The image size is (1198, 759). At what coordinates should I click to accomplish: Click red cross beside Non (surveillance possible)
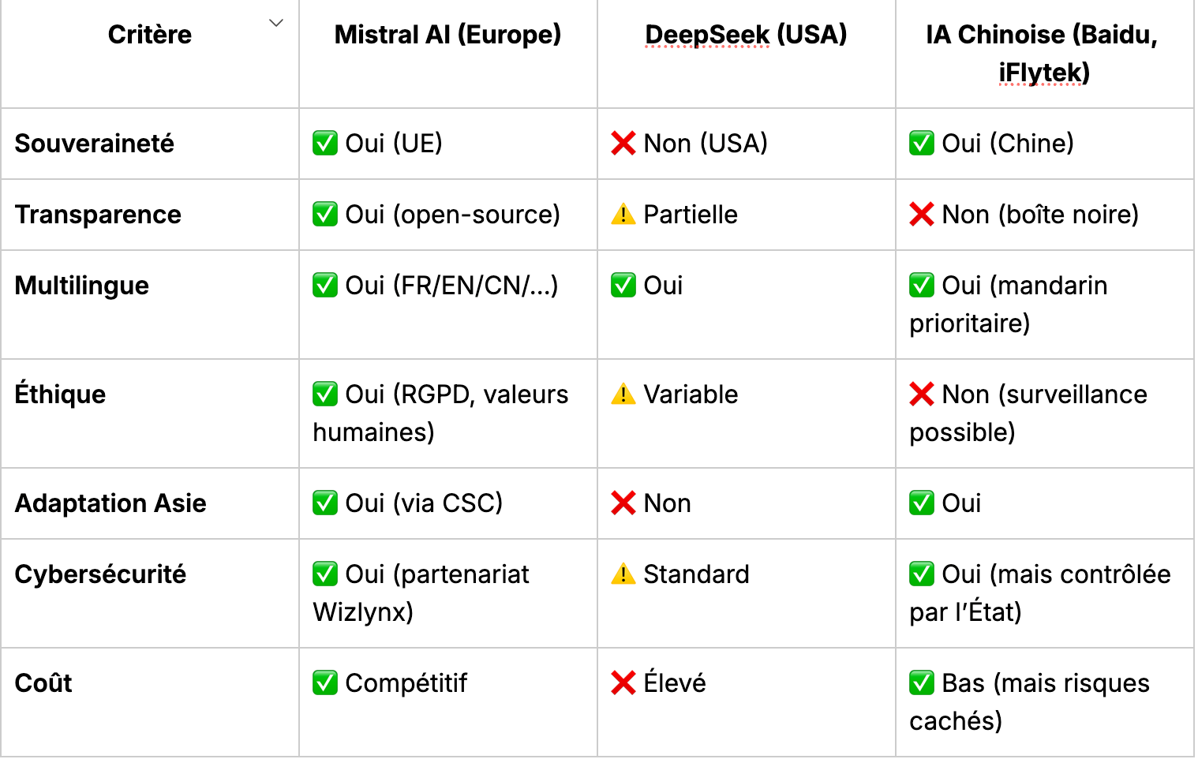(922, 394)
